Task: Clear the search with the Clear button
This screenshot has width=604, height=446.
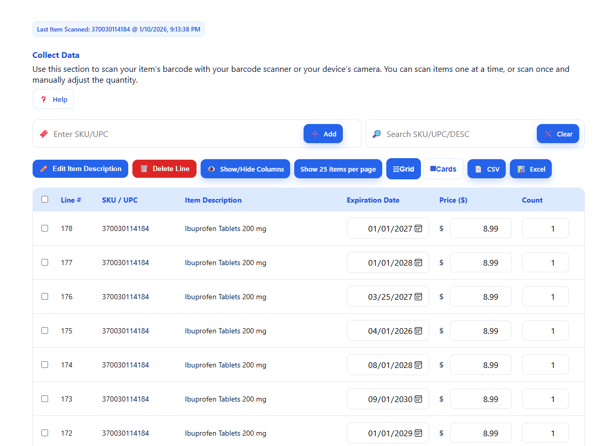Action: point(558,133)
